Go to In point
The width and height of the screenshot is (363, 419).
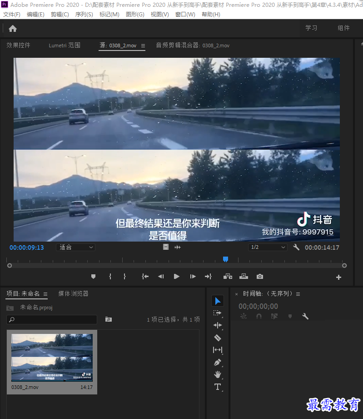145,277
